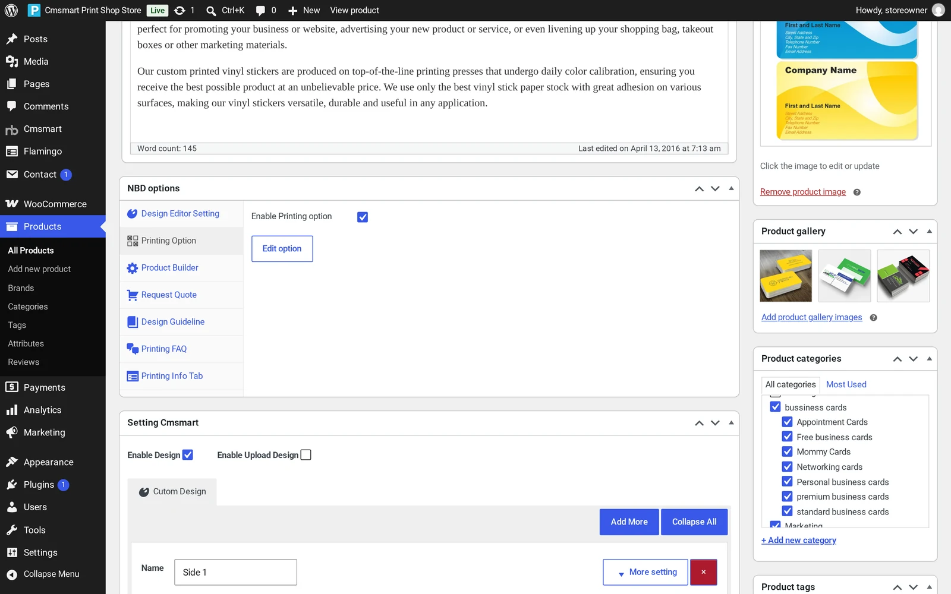Image resolution: width=951 pixels, height=594 pixels.
Task: Toggle the Product categories panel
Action: [x=929, y=359]
